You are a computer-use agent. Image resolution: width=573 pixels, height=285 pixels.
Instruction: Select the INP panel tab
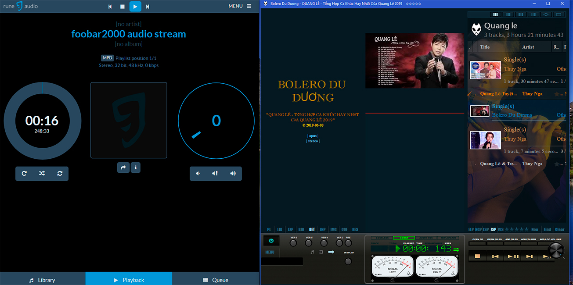click(323, 229)
